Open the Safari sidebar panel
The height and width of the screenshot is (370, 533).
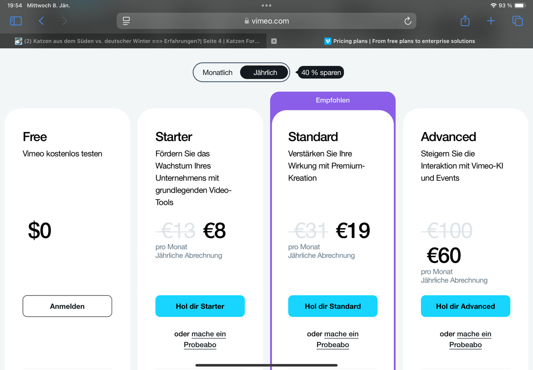pos(16,21)
